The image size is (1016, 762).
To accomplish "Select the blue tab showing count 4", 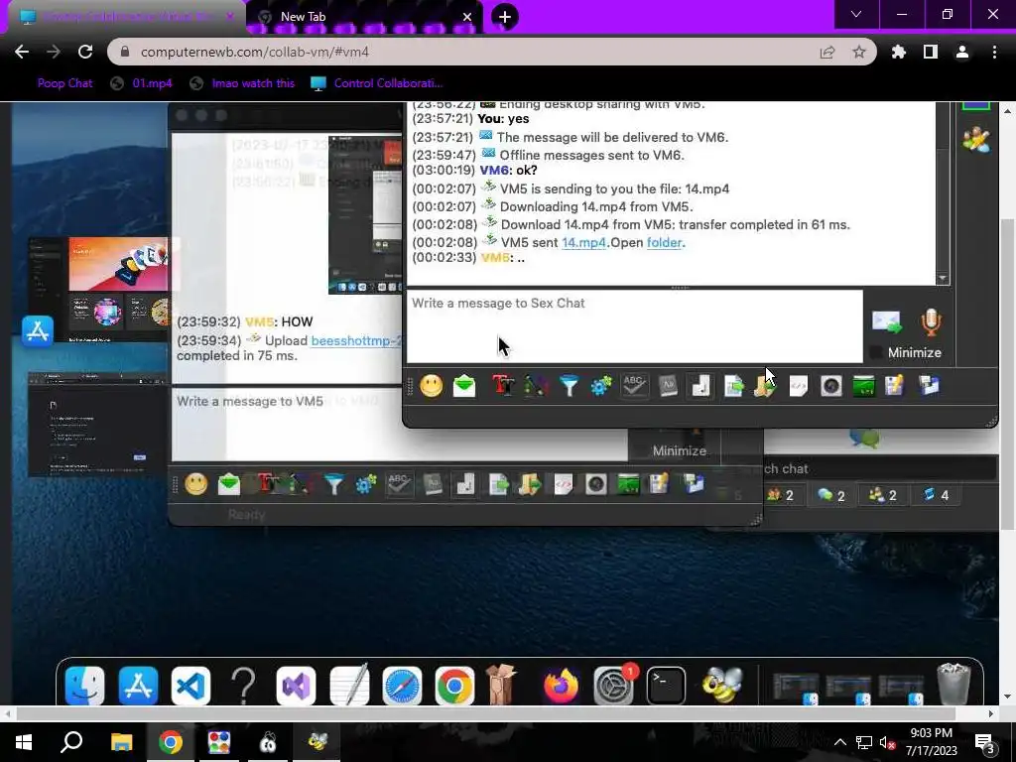I will (936, 495).
